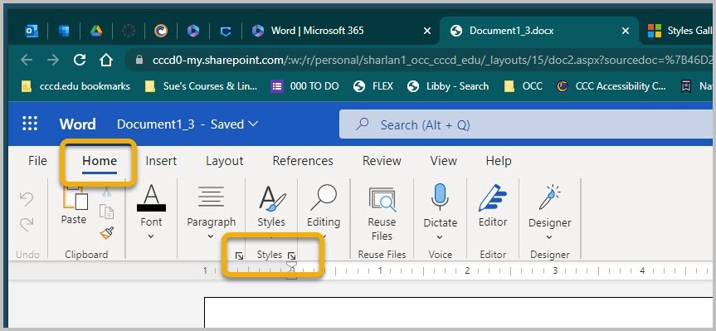Switch to the Styles Gallery browser tab
This screenshot has width=716, height=331.
coord(680,31)
